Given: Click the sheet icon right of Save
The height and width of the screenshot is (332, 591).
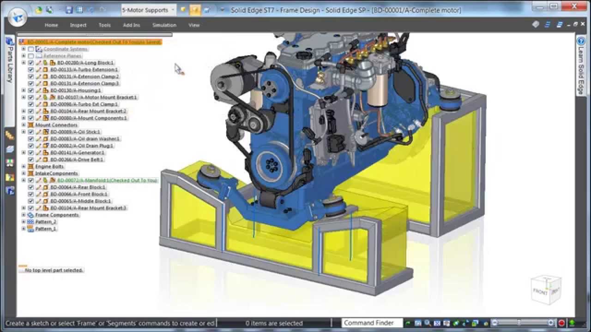Looking at the screenshot, I should (x=79, y=10).
